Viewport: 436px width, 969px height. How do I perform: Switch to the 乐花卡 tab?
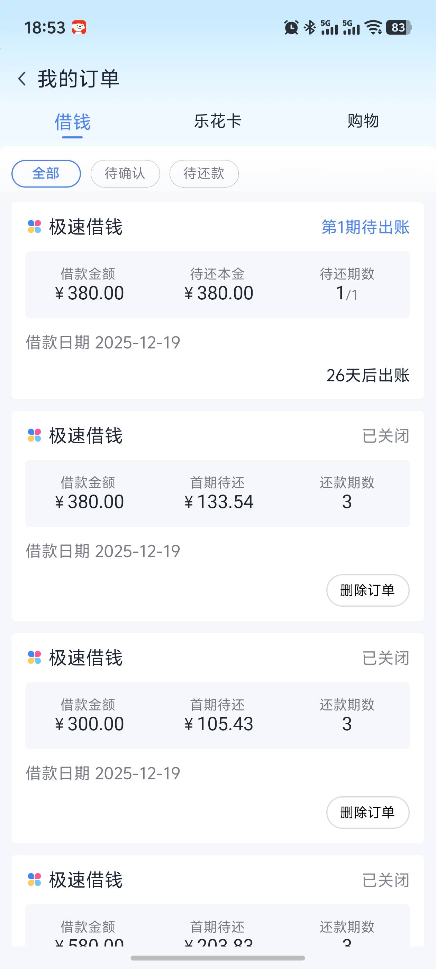217,121
